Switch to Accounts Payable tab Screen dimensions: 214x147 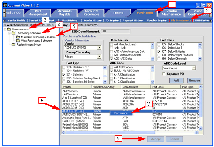(65, 13)
